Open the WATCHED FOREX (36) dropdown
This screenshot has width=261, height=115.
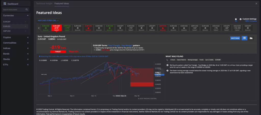click(x=48, y=20)
